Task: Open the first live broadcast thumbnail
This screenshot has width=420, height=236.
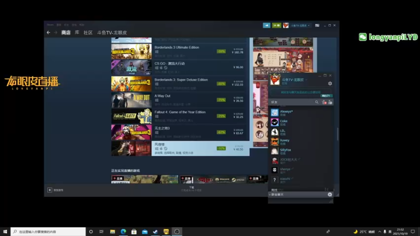Action: (x=145, y=179)
